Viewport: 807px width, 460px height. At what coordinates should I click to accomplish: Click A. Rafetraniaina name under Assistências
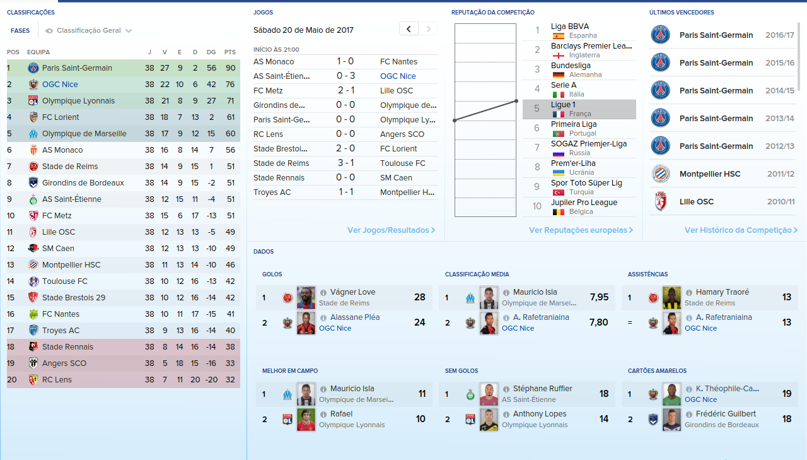point(724,317)
